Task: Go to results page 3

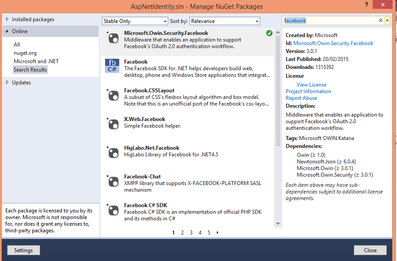Action: pyautogui.click(x=191, y=233)
